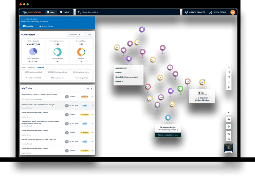
Task: Click the camera snapshot icon
Action: pyautogui.click(x=229, y=120)
